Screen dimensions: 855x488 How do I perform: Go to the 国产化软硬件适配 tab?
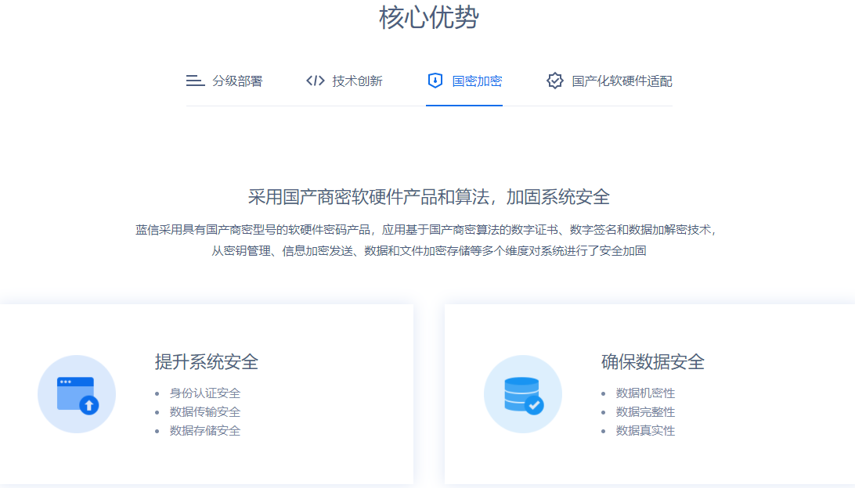(622, 81)
